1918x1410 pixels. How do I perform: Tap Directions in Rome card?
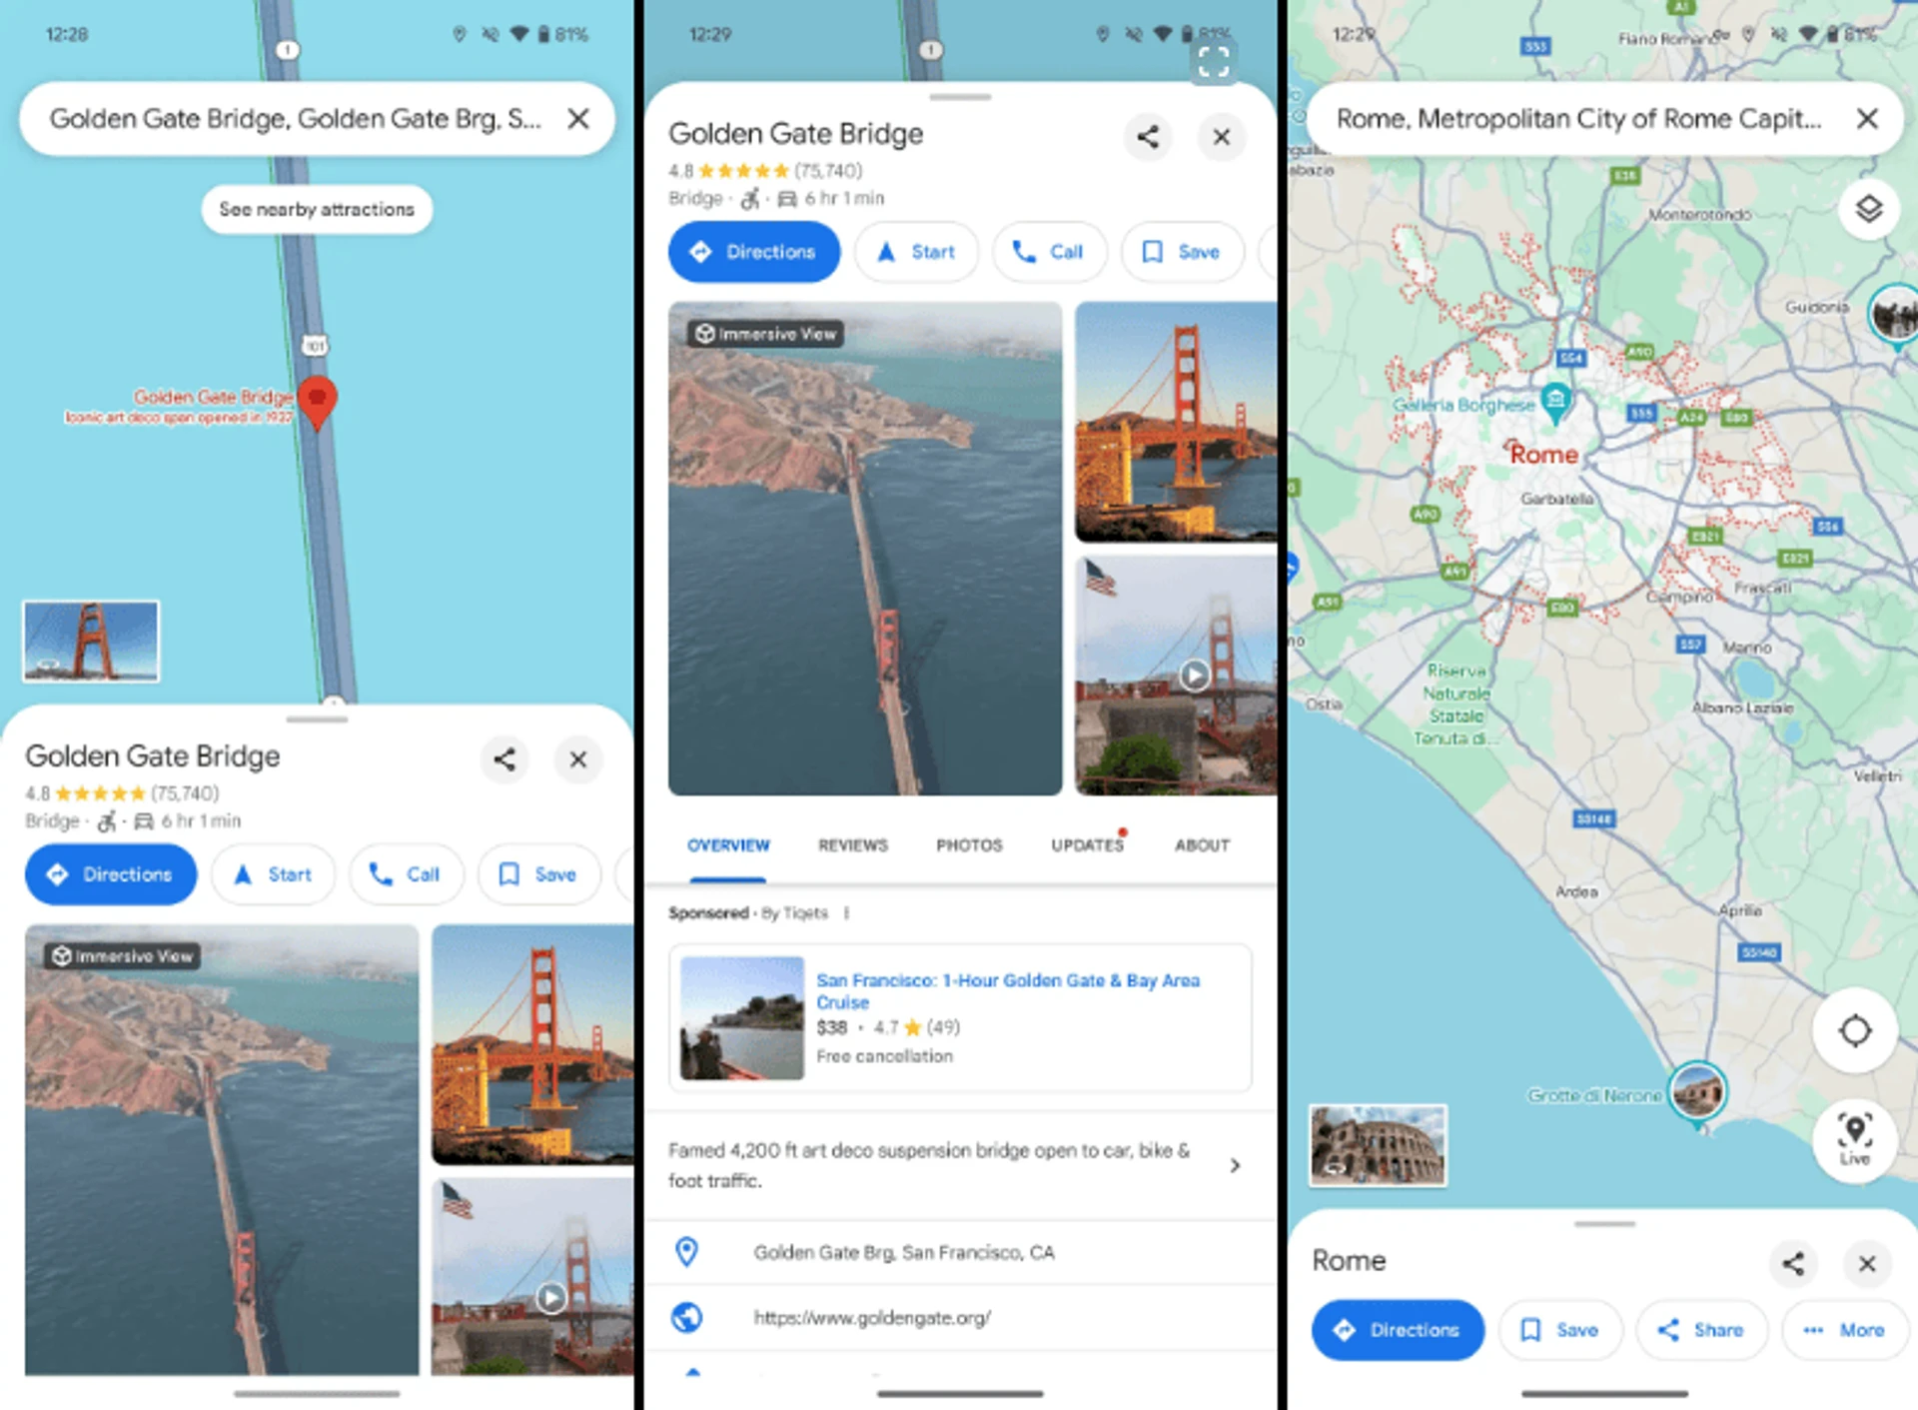(1399, 1330)
